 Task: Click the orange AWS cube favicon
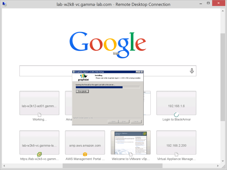point(85,154)
